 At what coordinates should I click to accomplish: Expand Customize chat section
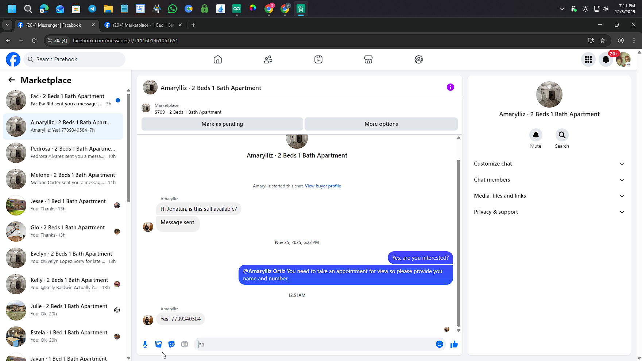[x=549, y=164]
